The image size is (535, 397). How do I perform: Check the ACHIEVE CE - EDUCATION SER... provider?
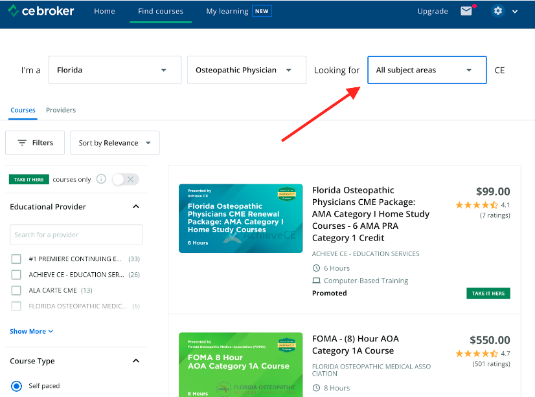[x=16, y=275]
